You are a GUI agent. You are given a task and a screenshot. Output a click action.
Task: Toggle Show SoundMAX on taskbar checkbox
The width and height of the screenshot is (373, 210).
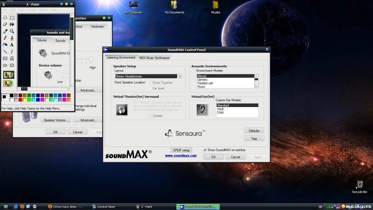(205, 150)
